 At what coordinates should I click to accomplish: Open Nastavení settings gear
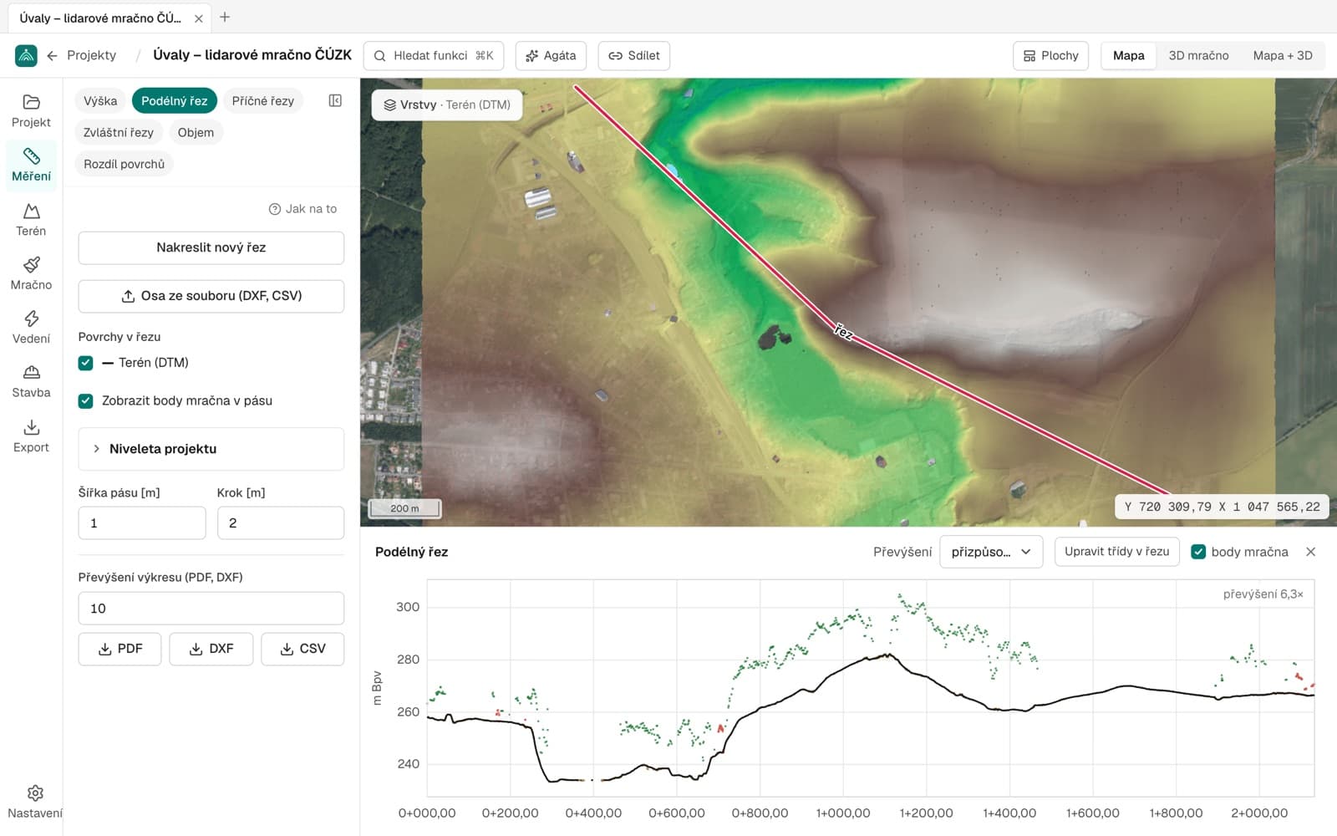click(x=34, y=802)
